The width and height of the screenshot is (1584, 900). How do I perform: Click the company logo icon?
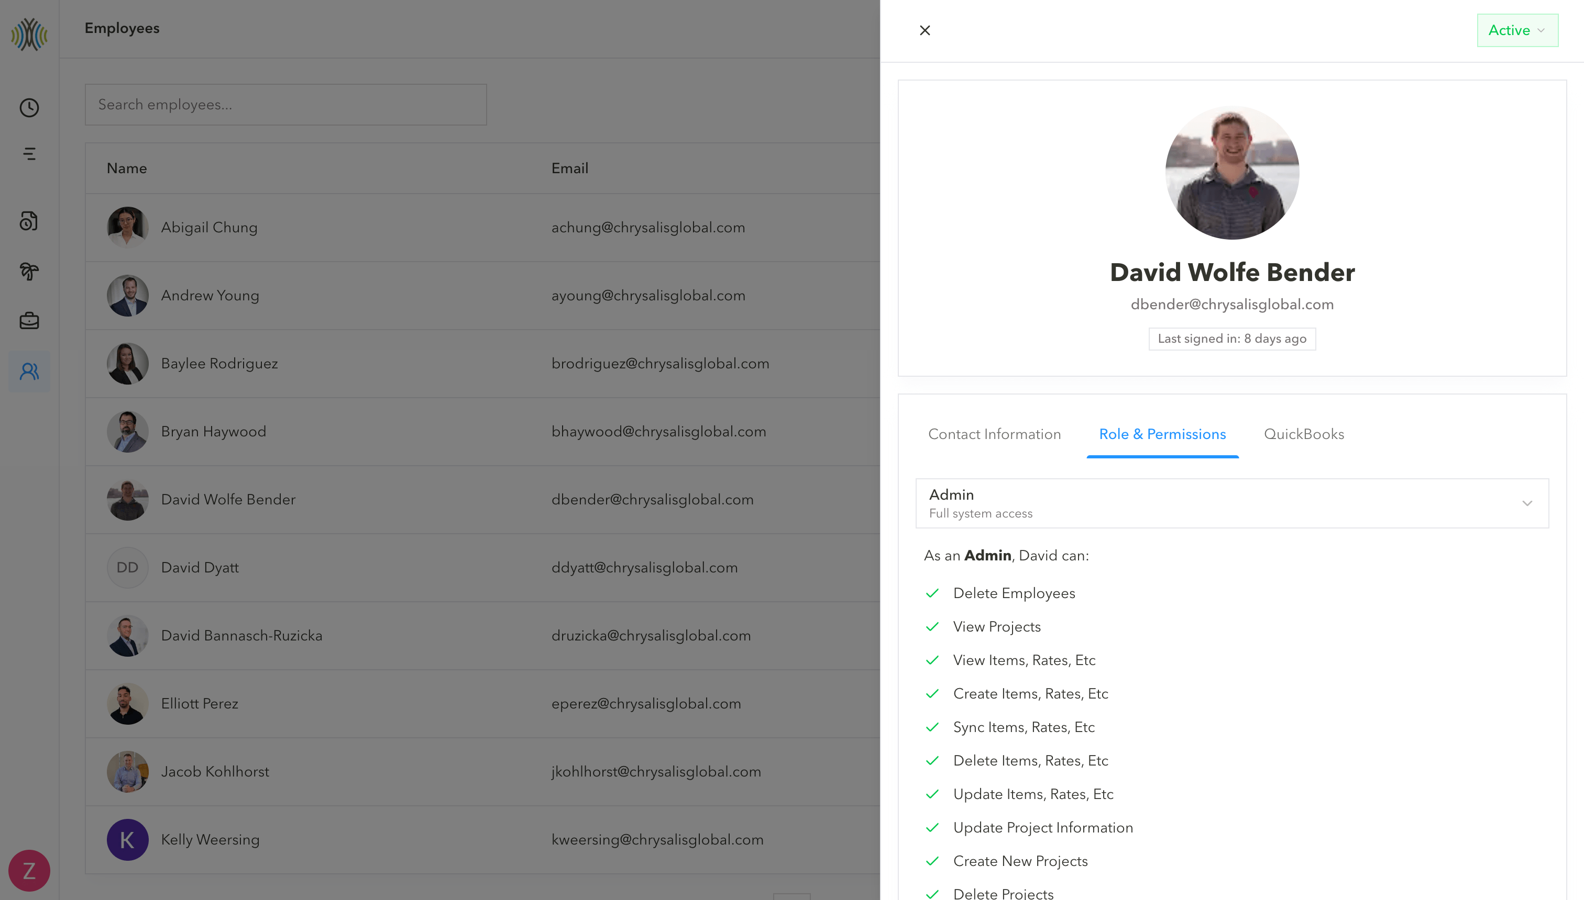point(29,34)
